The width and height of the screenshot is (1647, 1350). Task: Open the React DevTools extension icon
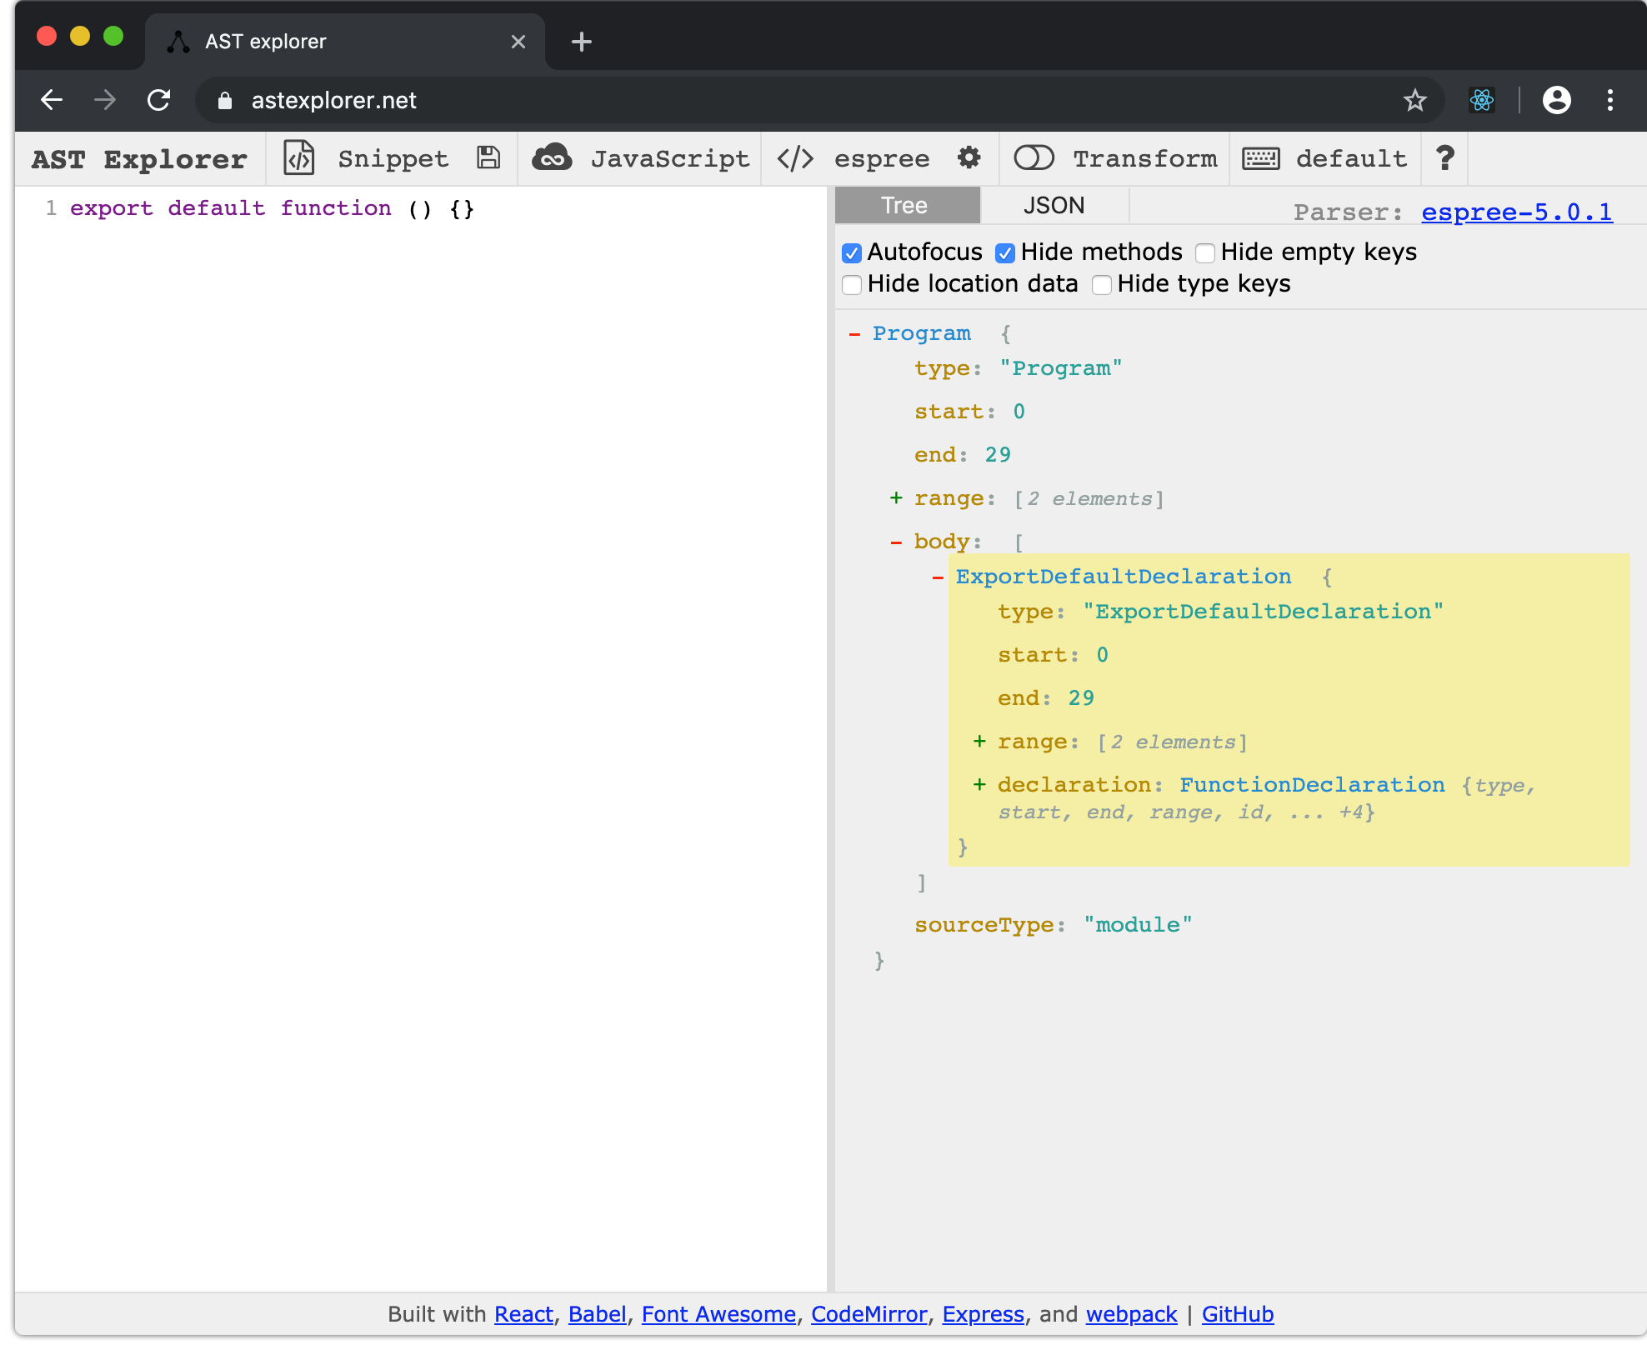click(1482, 100)
